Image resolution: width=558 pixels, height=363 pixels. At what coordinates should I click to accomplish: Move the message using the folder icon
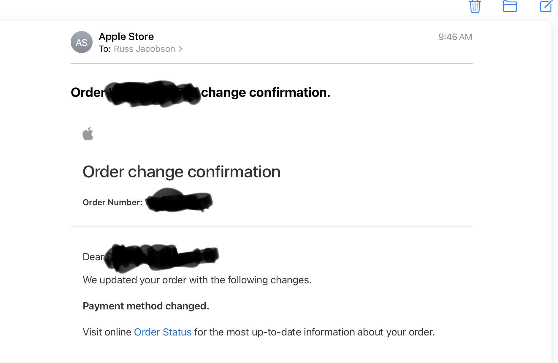tap(510, 6)
